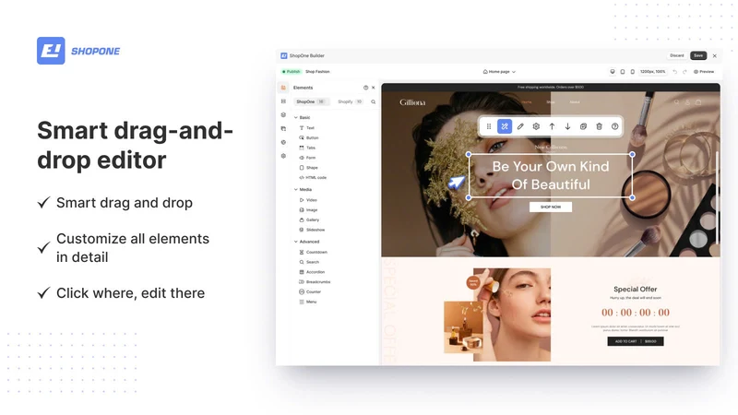This screenshot has height=415, width=738.
Task: Click the Gilliona store logo
Action: [x=412, y=102]
